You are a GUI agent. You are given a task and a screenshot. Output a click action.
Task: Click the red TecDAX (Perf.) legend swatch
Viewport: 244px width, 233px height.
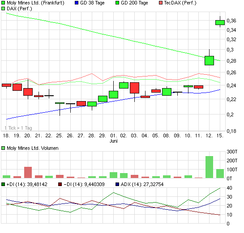pyautogui.click(x=161, y=3)
